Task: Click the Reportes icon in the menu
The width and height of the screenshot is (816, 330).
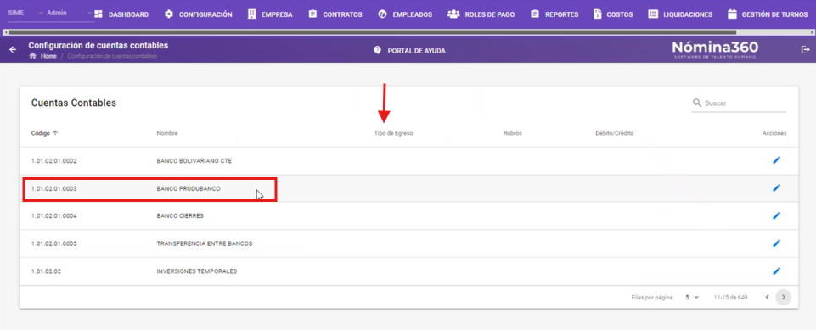Action: coord(534,14)
